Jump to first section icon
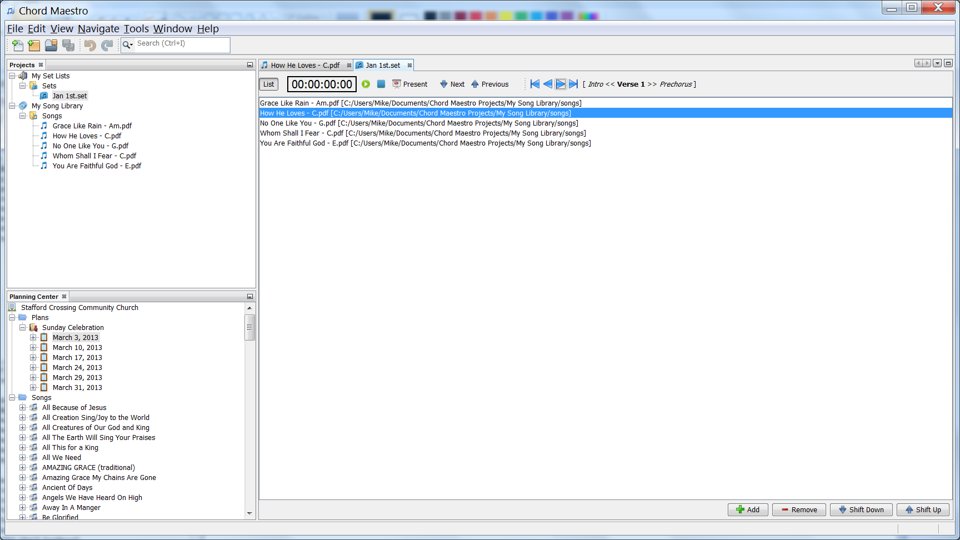This screenshot has height=540, width=960. [x=535, y=84]
